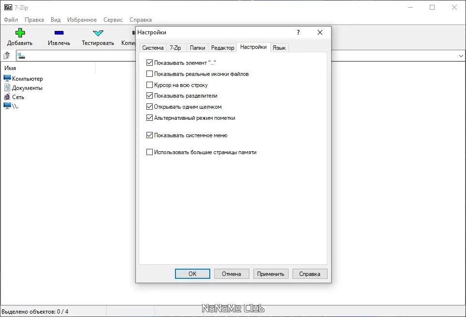The image size is (466, 317).
Task: Confirm with the OK button
Action: [x=192, y=274]
